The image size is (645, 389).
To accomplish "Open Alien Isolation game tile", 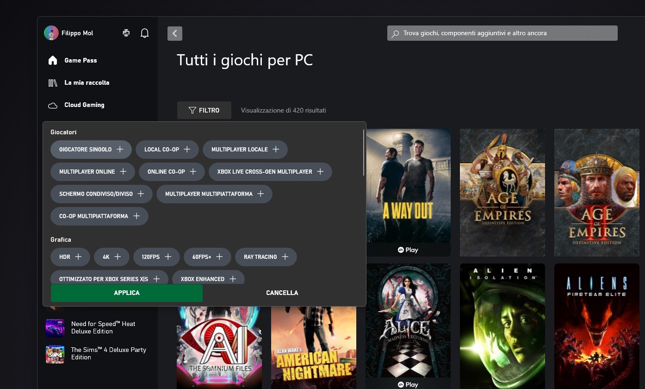I will (502, 326).
